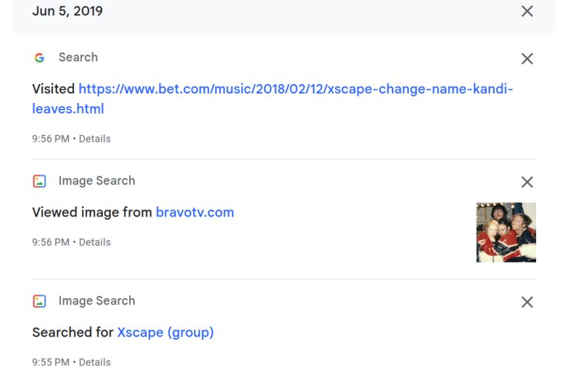
Task: Click the Search product label by Google logo
Action: point(78,57)
